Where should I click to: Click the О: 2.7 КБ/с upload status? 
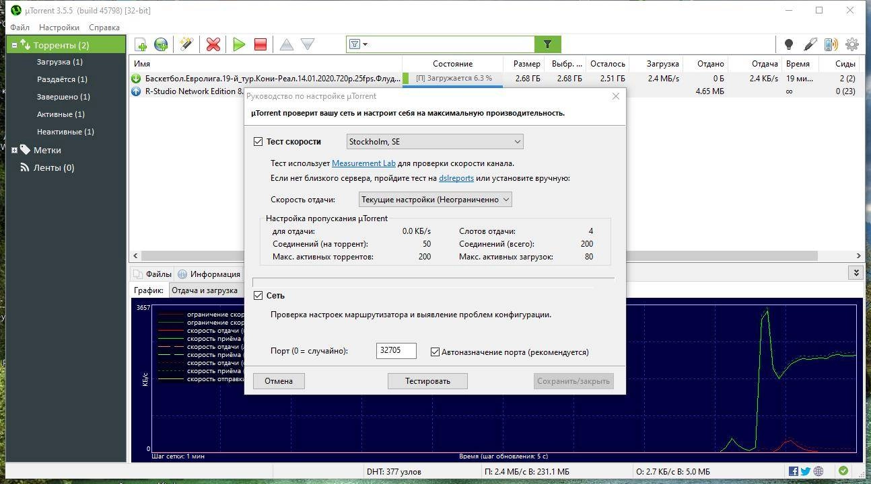pyautogui.click(x=673, y=472)
